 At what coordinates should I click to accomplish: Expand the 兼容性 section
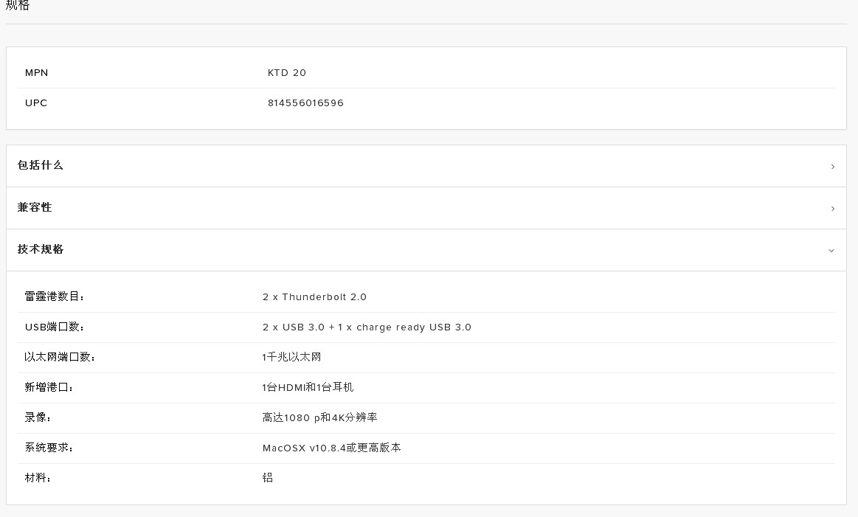pos(426,208)
